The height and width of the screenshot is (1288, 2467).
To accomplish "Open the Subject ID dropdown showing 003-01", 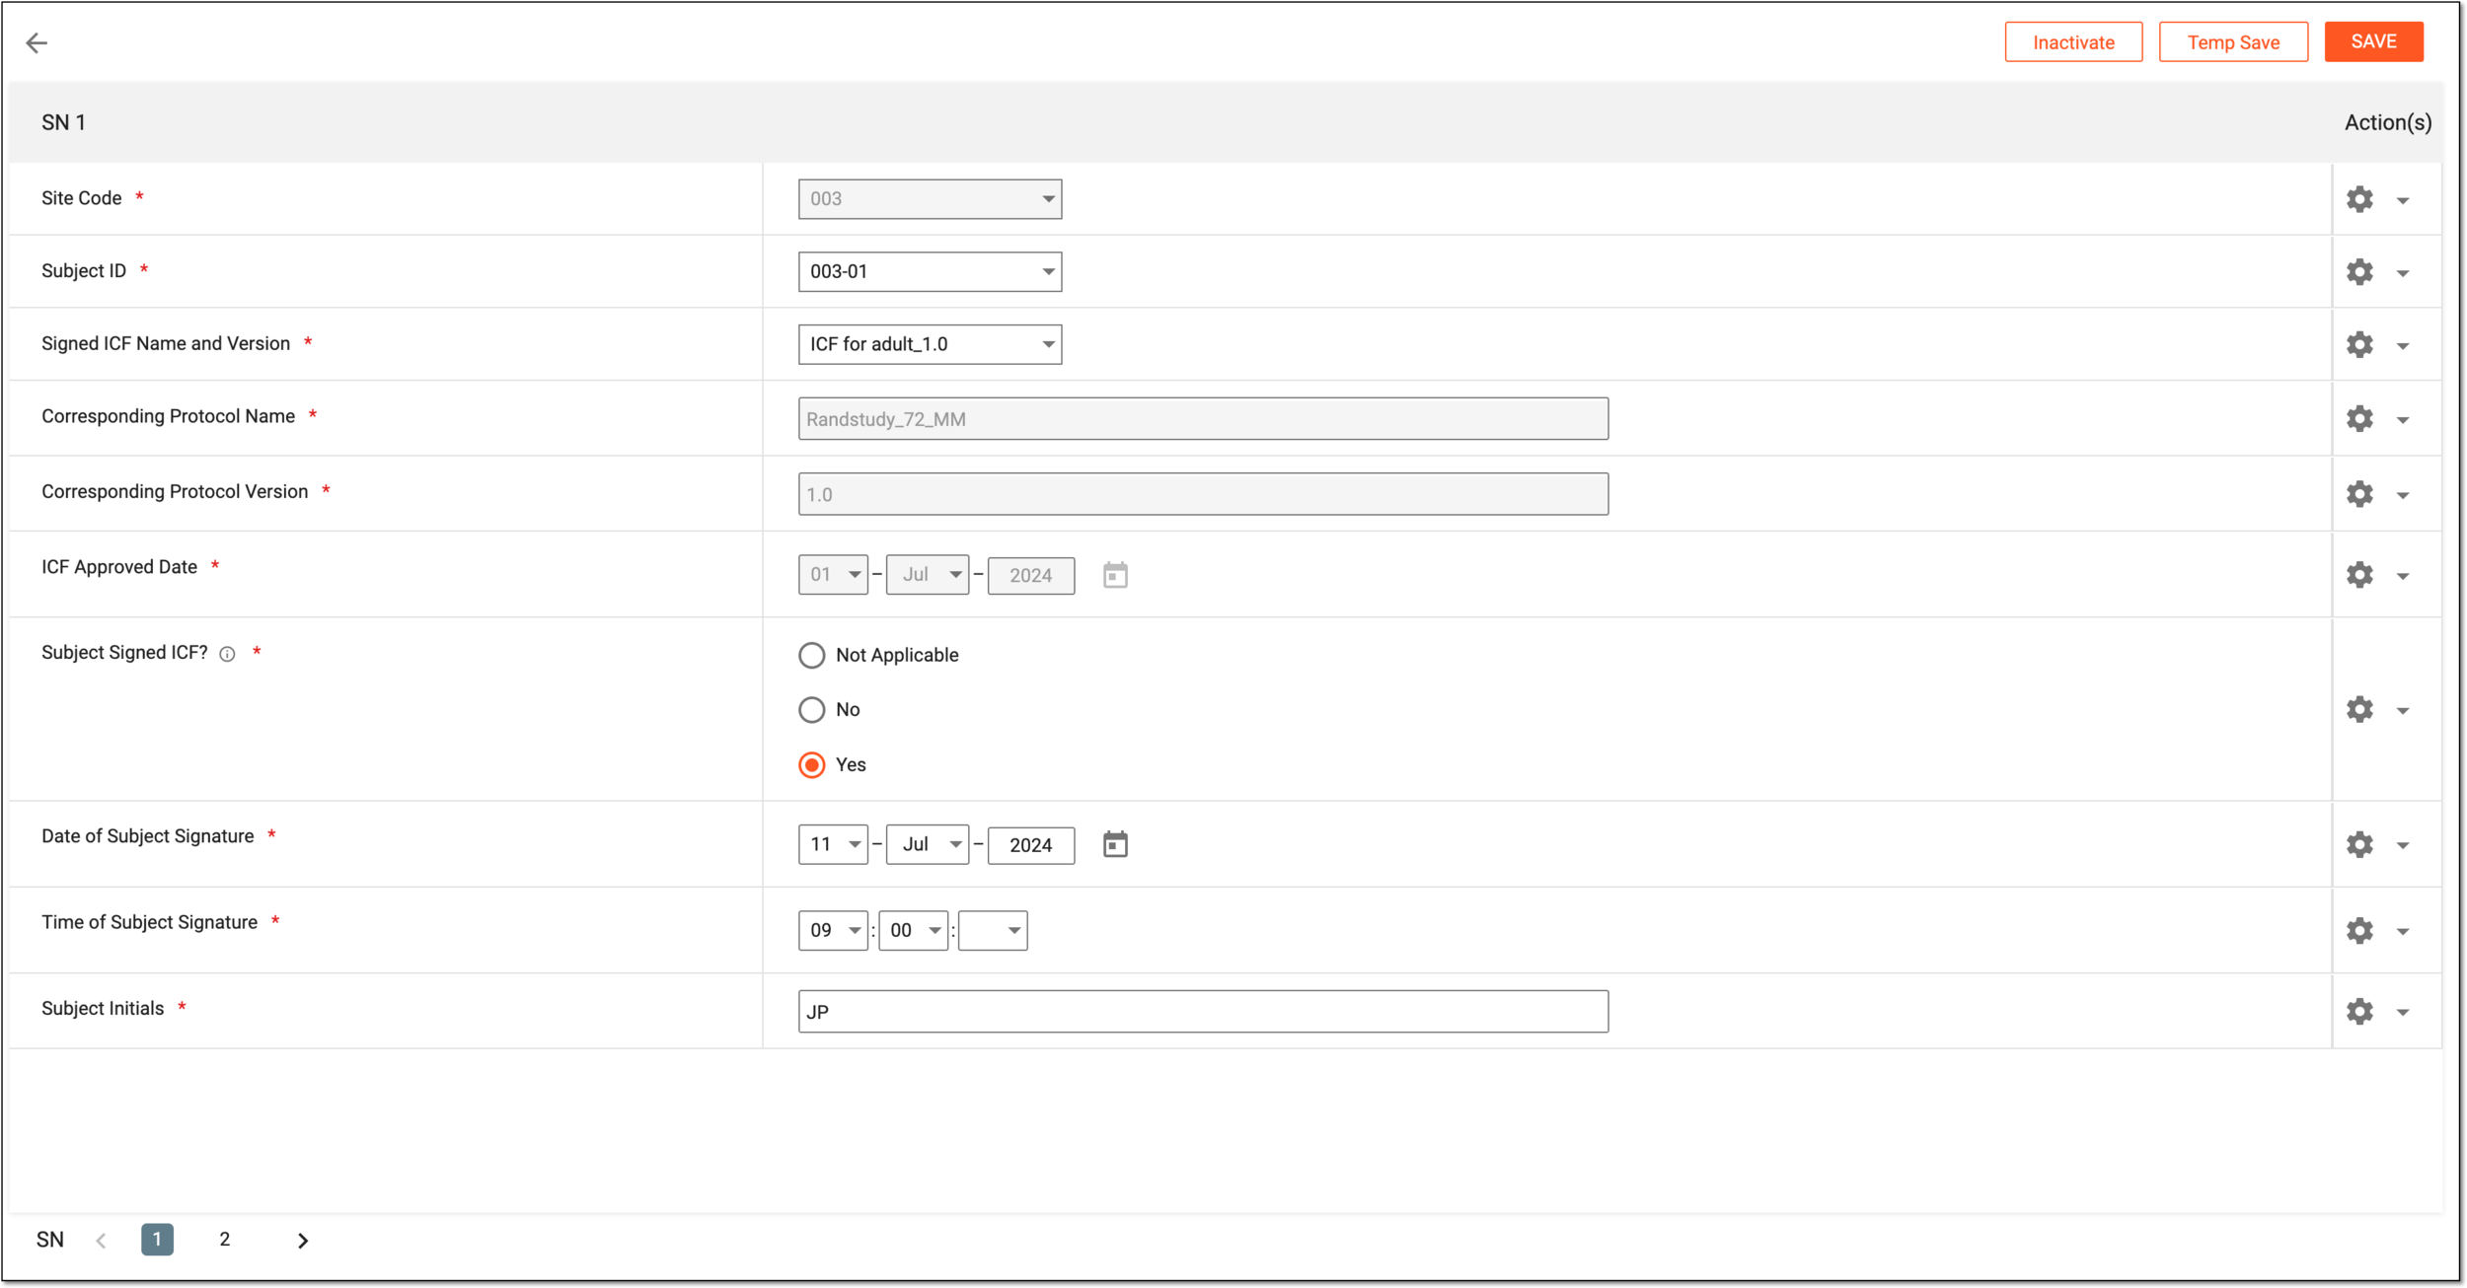I will pyautogui.click(x=930, y=272).
